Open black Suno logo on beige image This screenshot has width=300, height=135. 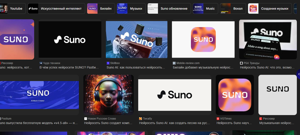click(175, 95)
